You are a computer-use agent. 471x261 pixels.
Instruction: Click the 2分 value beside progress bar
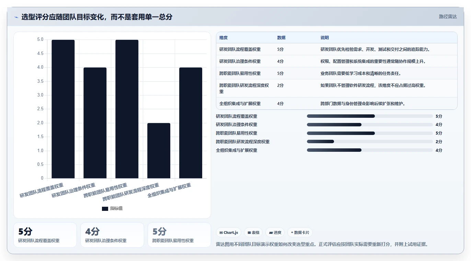439,142
